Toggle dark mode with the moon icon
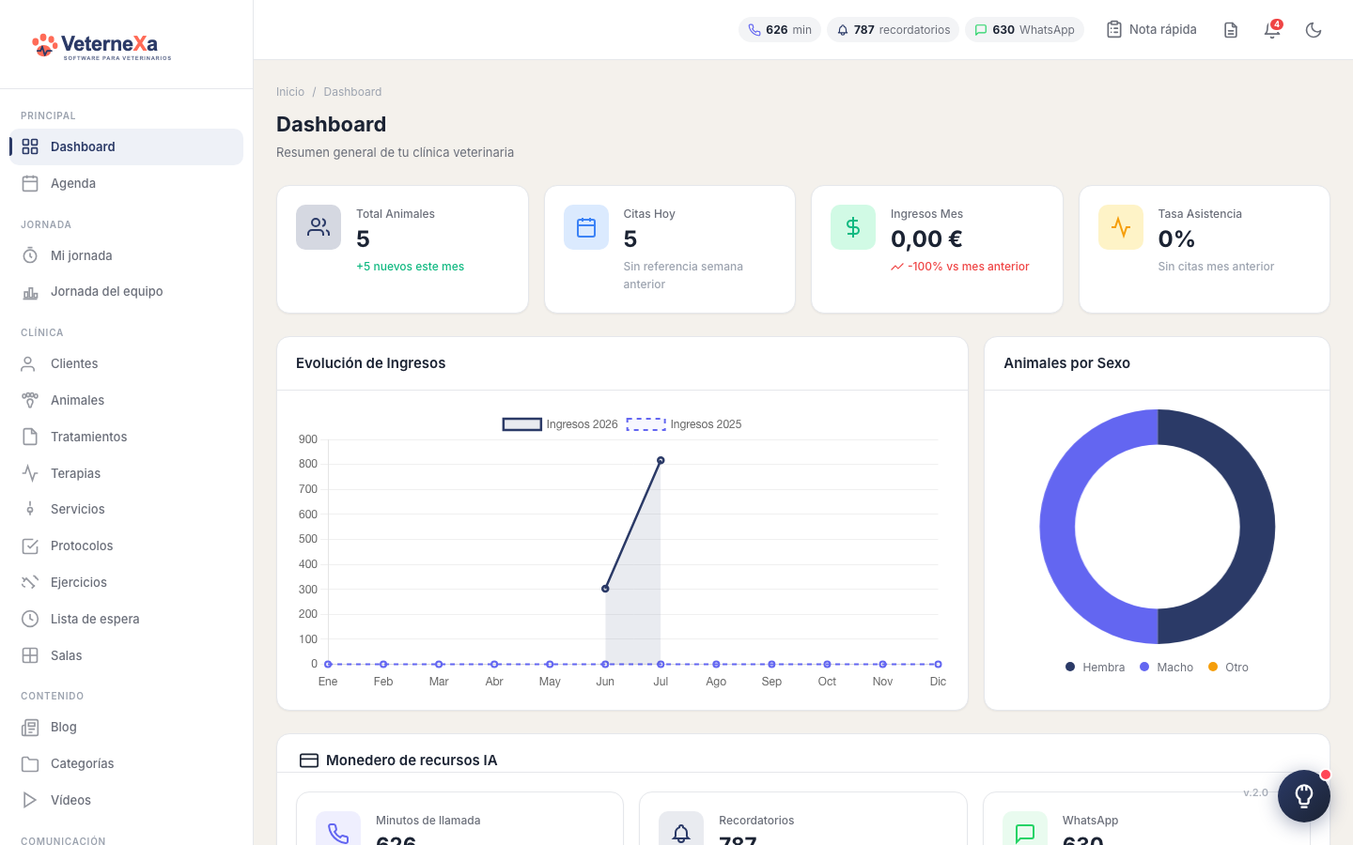 (x=1314, y=30)
